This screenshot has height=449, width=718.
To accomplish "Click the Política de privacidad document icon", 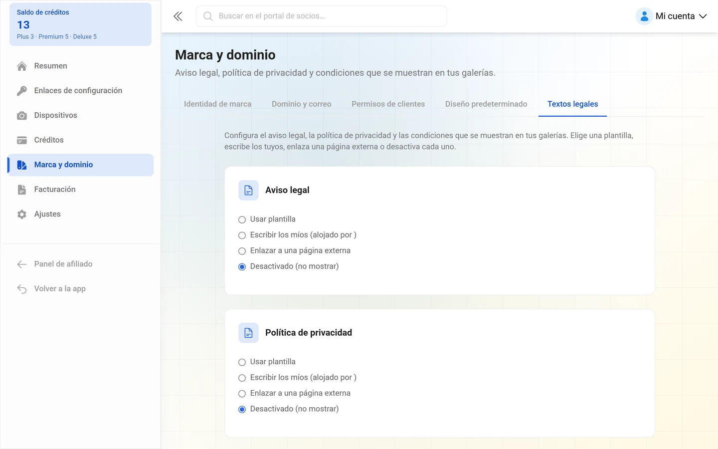I will 248,333.
